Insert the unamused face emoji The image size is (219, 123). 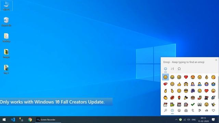[199, 77]
